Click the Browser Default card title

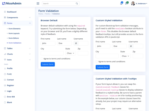point(49,20)
